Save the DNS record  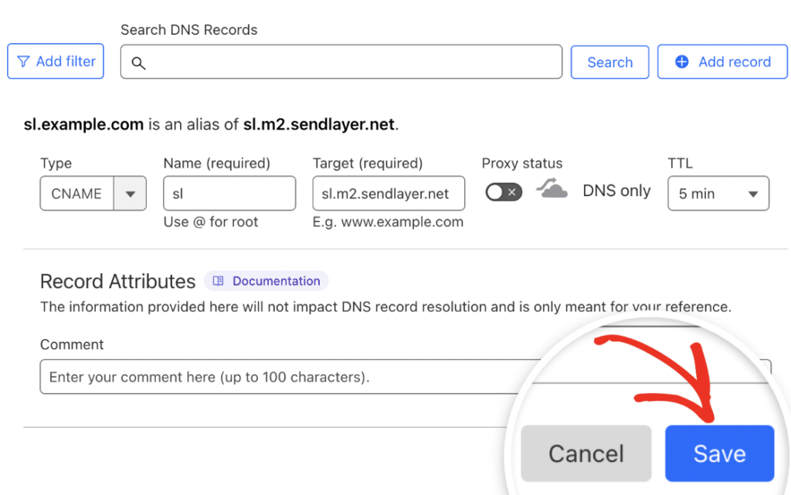[x=719, y=453]
